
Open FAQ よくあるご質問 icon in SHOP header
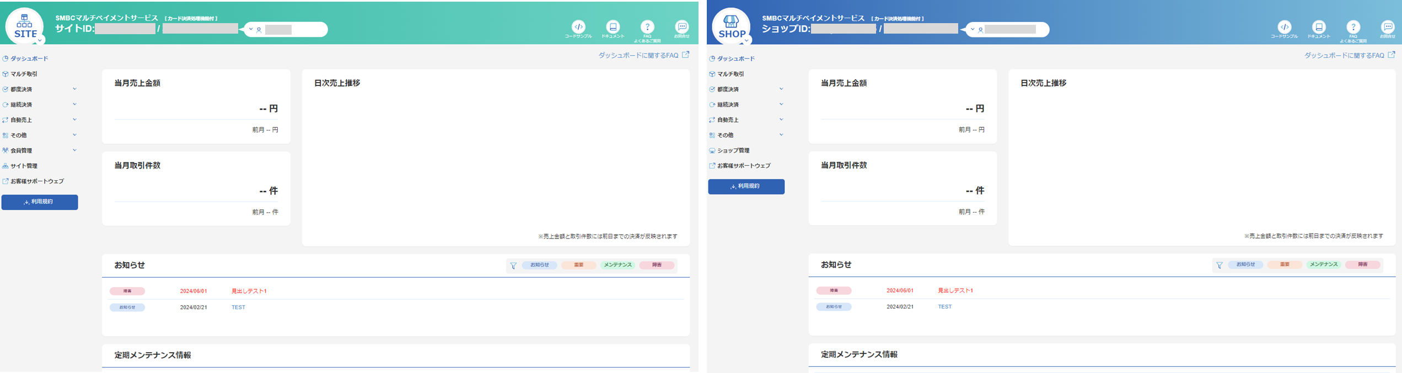[x=1353, y=31]
